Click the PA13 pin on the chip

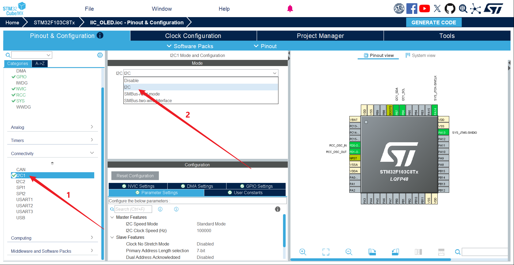point(443,133)
